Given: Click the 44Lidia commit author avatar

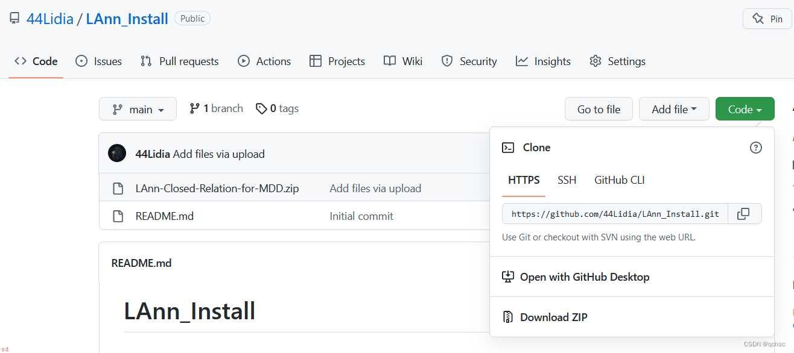Looking at the screenshot, I should 117,153.
